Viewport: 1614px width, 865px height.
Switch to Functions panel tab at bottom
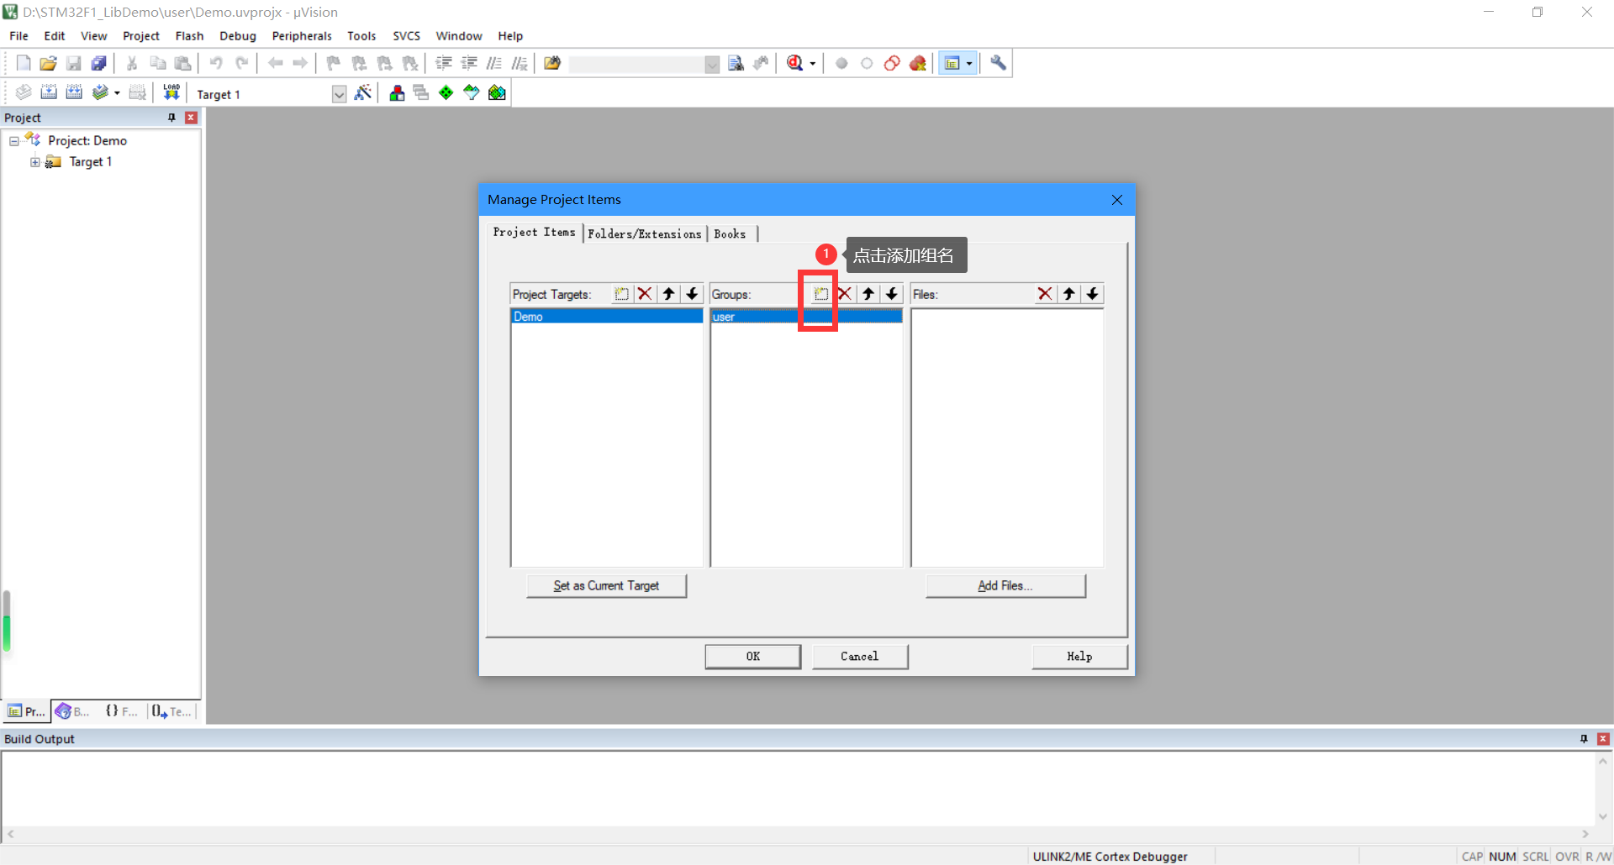122,711
